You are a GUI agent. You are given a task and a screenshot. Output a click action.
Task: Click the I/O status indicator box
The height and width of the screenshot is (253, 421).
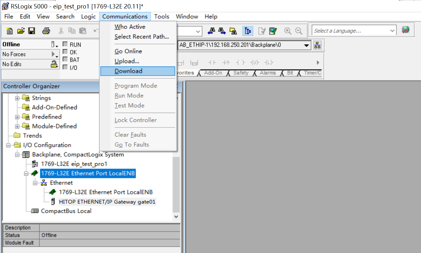coord(65,67)
